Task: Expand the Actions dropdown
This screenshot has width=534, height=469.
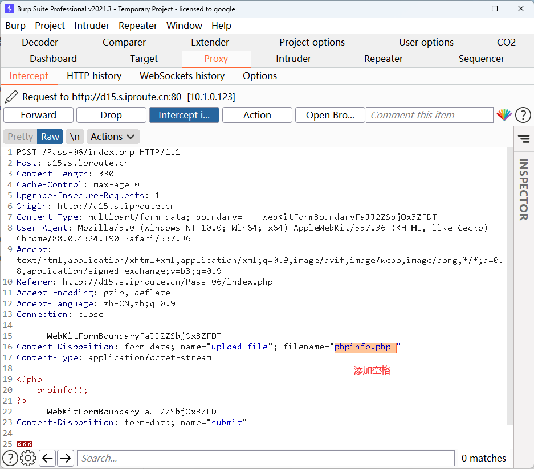Action: [113, 137]
